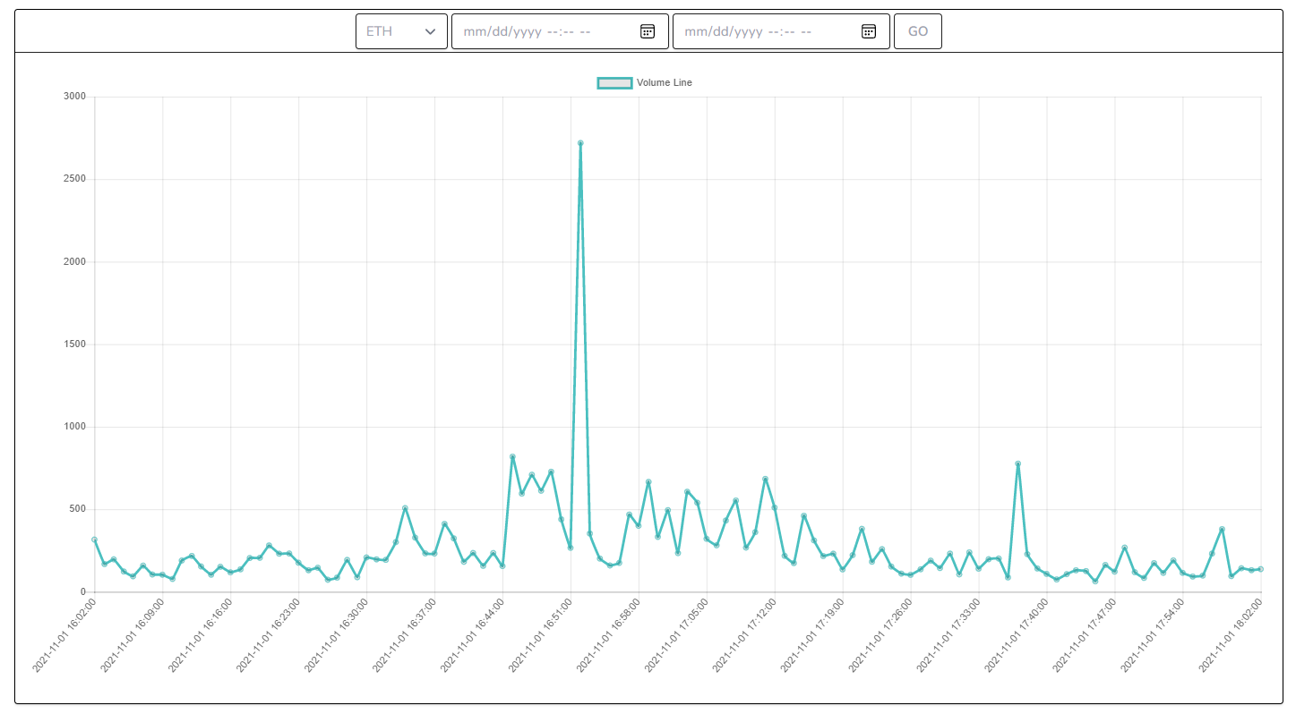The height and width of the screenshot is (714, 1313).
Task: Select month segment in first date field
Action: [474, 31]
